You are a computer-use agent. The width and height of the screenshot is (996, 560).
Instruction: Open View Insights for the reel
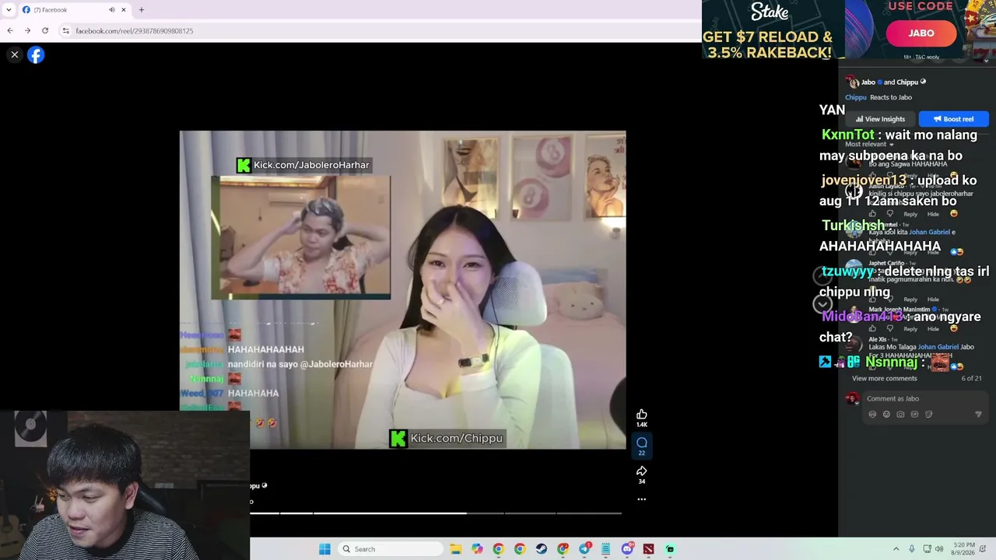pyautogui.click(x=880, y=119)
